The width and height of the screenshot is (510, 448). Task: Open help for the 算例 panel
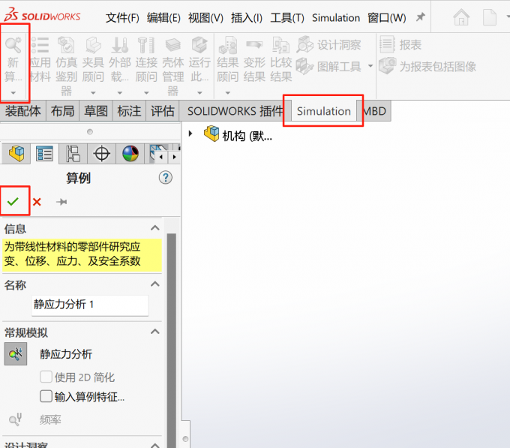tap(166, 178)
